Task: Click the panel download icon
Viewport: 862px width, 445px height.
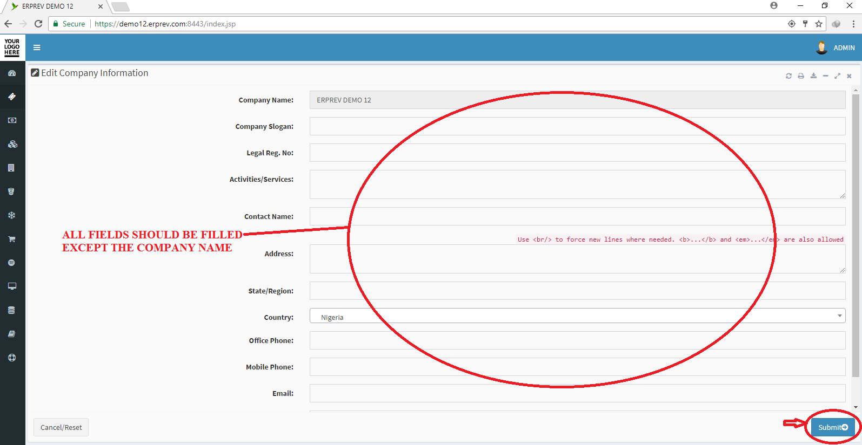Action: click(x=813, y=76)
